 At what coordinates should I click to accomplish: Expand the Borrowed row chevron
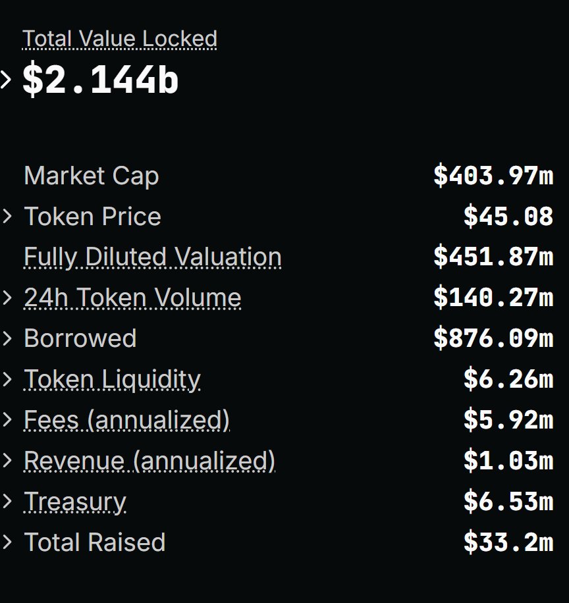point(7,338)
